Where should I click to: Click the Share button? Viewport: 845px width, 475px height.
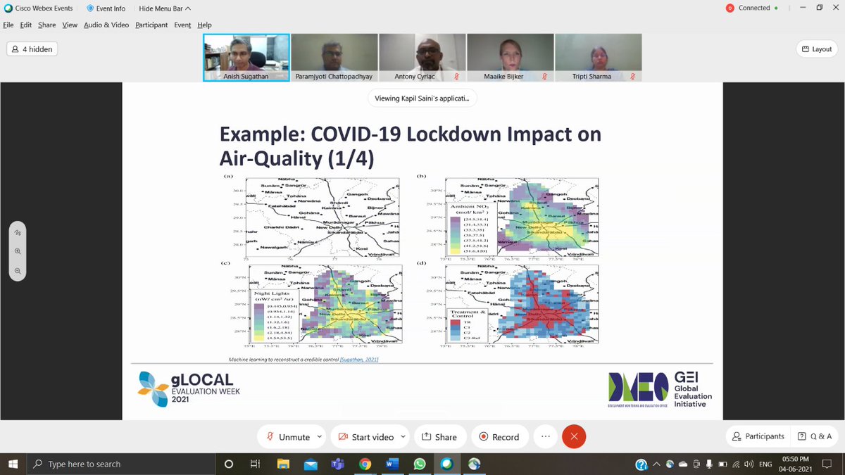(439, 436)
